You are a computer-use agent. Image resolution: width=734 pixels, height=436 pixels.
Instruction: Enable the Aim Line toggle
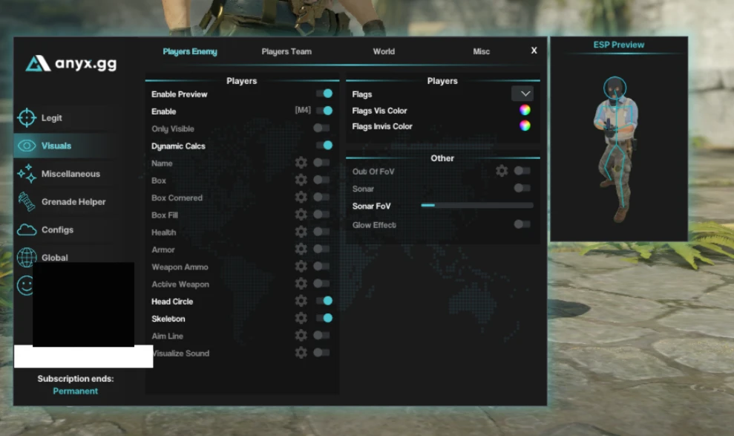pos(321,335)
